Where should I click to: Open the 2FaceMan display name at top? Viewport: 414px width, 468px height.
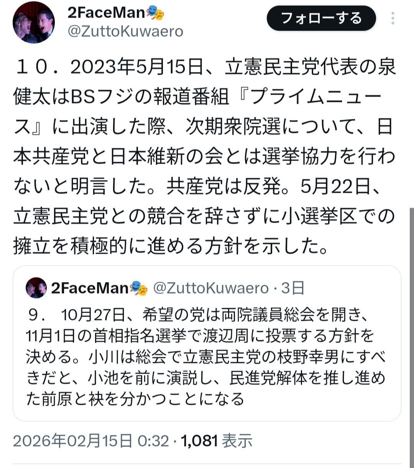coord(107,14)
